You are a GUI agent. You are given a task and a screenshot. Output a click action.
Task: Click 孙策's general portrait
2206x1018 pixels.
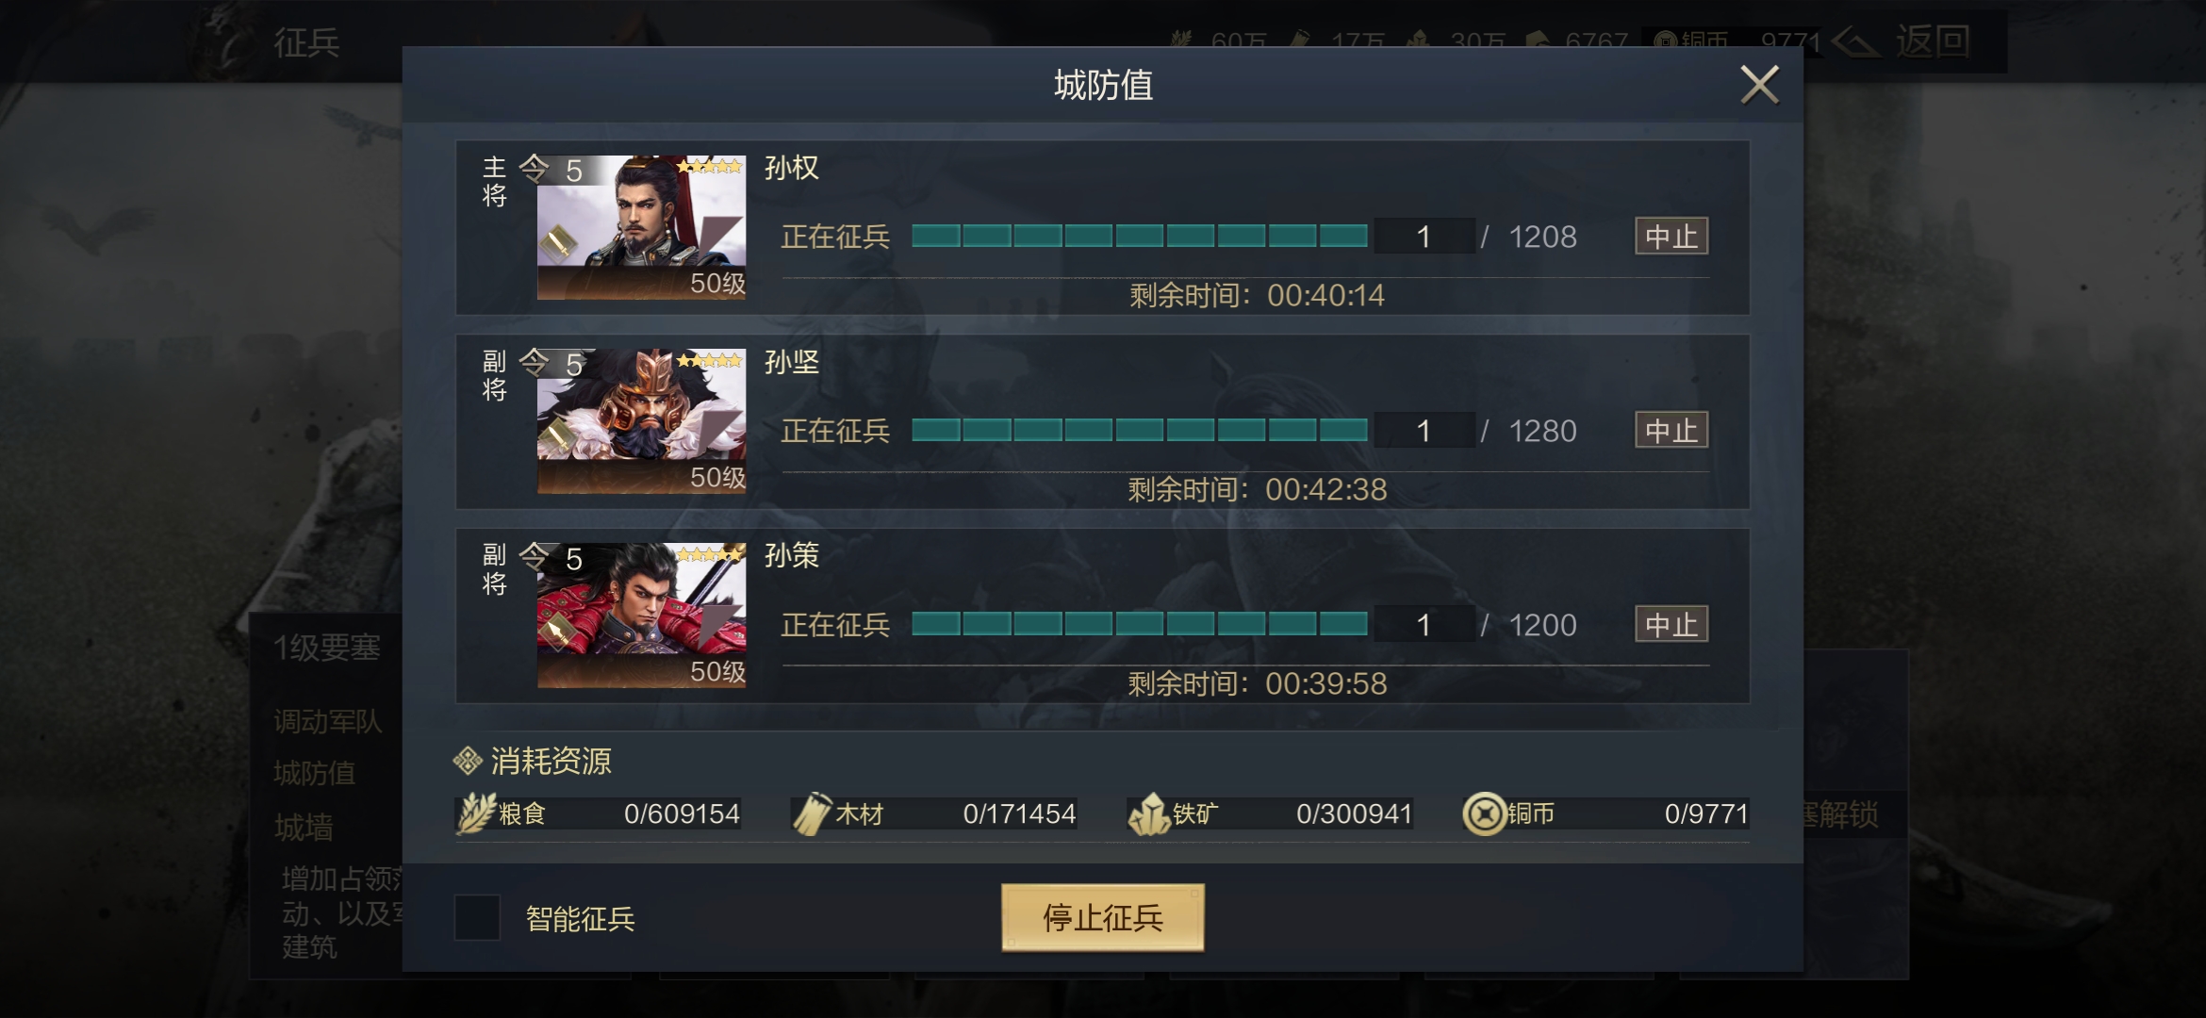tap(641, 616)
